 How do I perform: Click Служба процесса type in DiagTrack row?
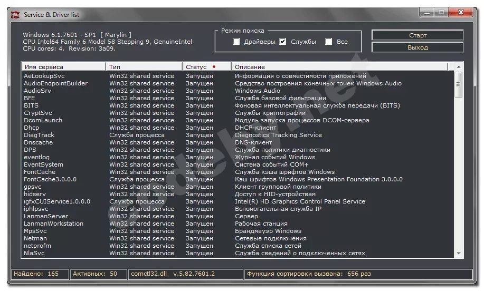pos(137,135)
